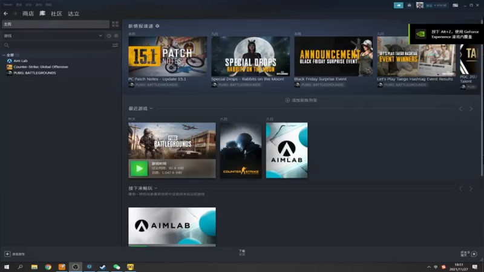The image size is (484, 272).
Task: Open friends and chat plus icon
Action: 474,254
